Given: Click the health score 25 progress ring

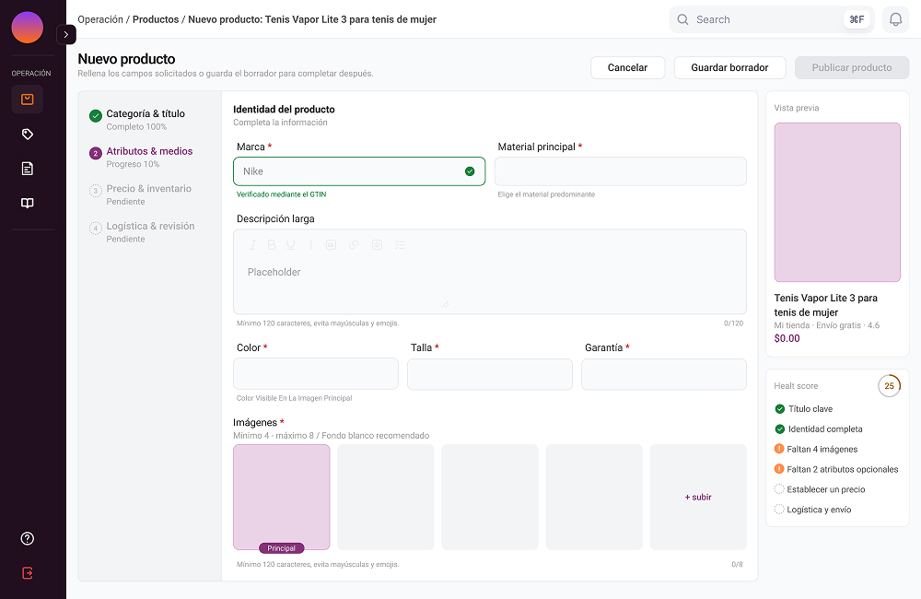Looking at the screenshot, I should [889, 385].
